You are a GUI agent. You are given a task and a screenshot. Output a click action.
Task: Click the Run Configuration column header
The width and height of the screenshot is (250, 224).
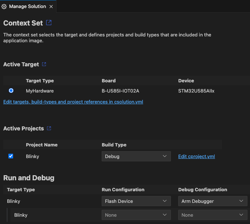123,189
